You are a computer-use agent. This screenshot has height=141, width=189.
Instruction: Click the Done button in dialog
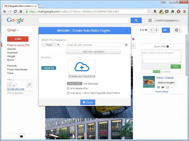pos(88,102)
